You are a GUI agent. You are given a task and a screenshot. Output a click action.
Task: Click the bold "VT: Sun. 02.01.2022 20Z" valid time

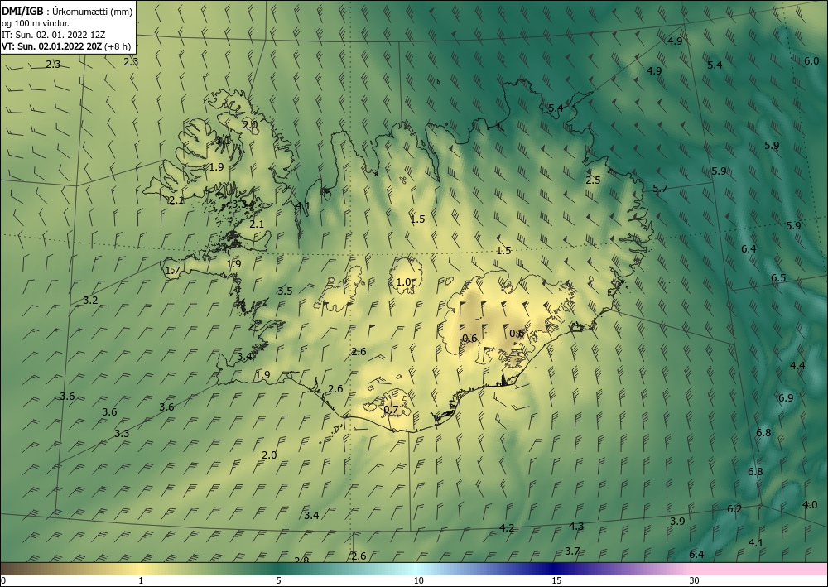click(51, 46)
